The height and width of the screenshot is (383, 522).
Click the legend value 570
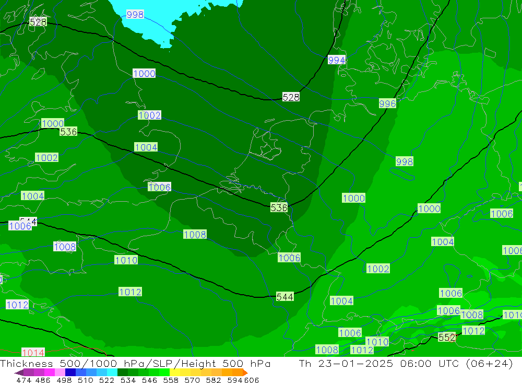point(192,380)
